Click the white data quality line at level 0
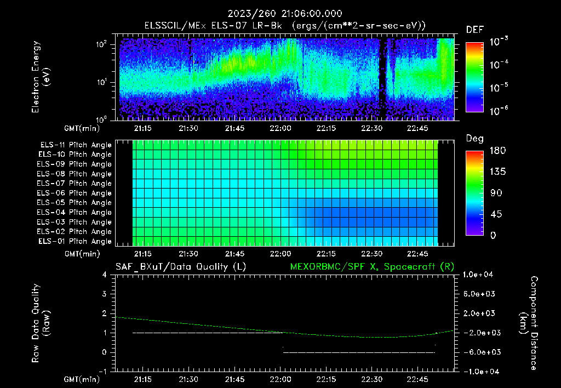The width and height of the screenshot is (561, 388). point(359,352)
